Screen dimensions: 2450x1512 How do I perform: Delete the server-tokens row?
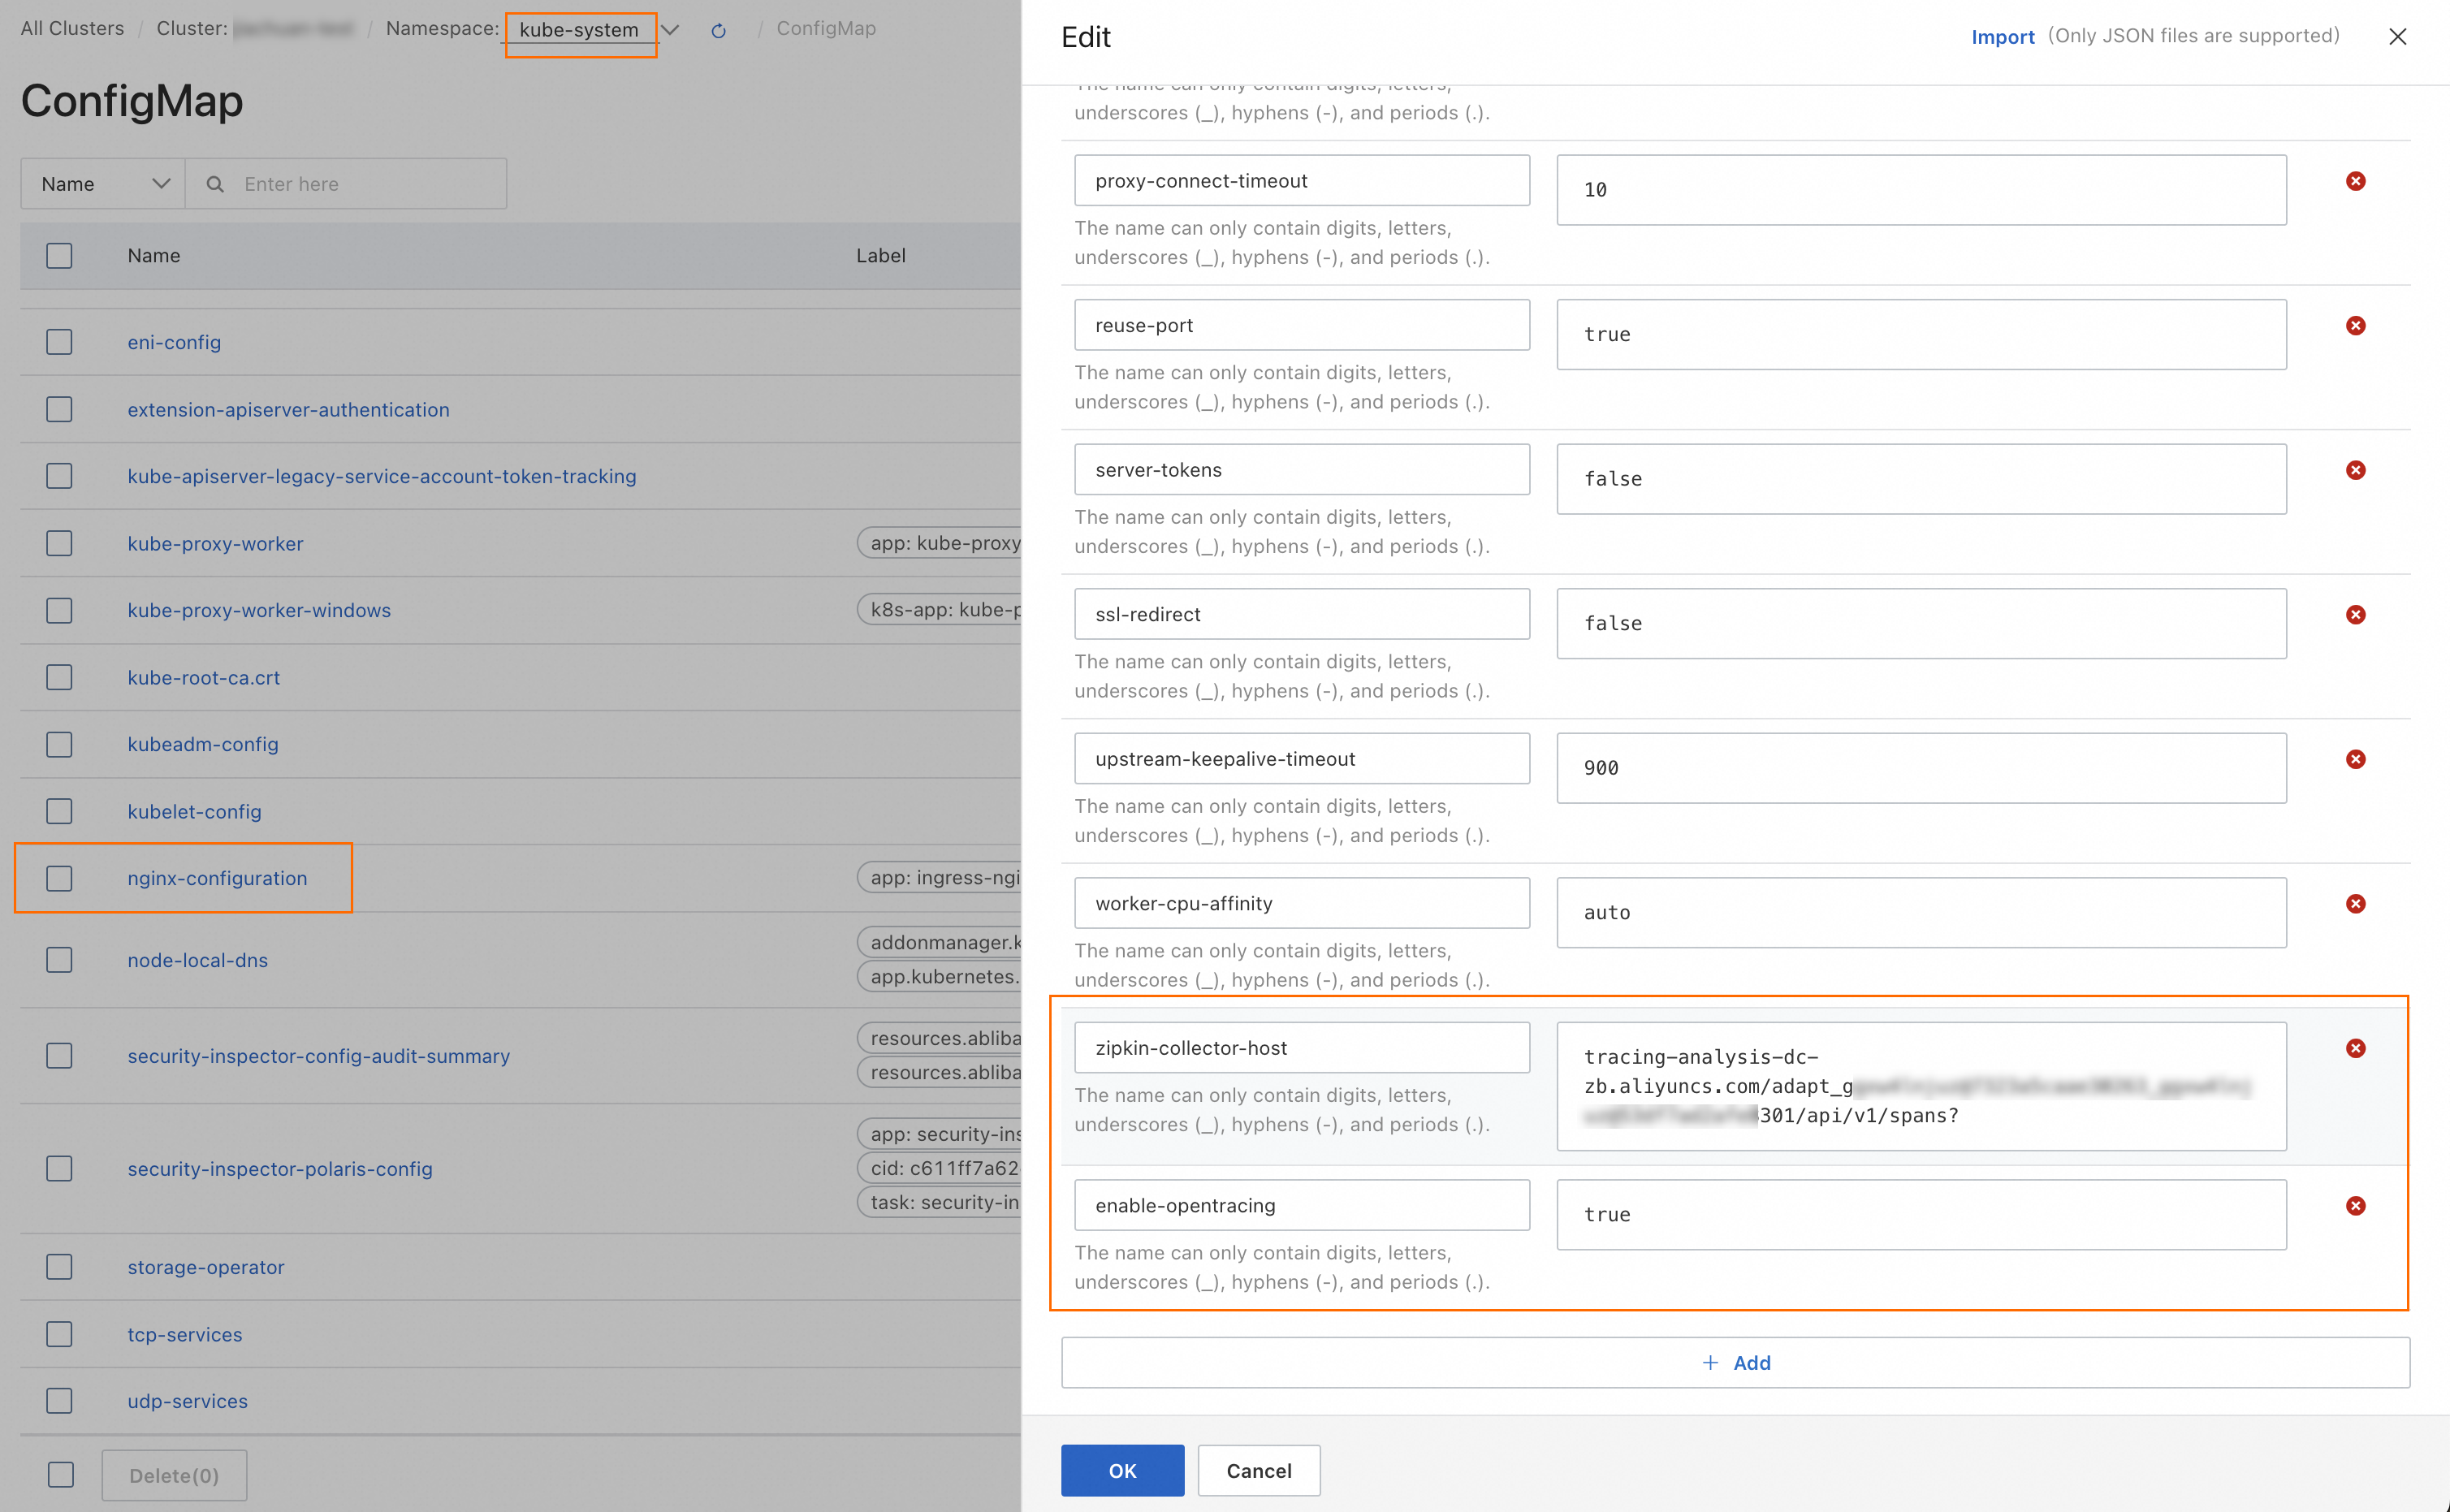point(2355,470)
